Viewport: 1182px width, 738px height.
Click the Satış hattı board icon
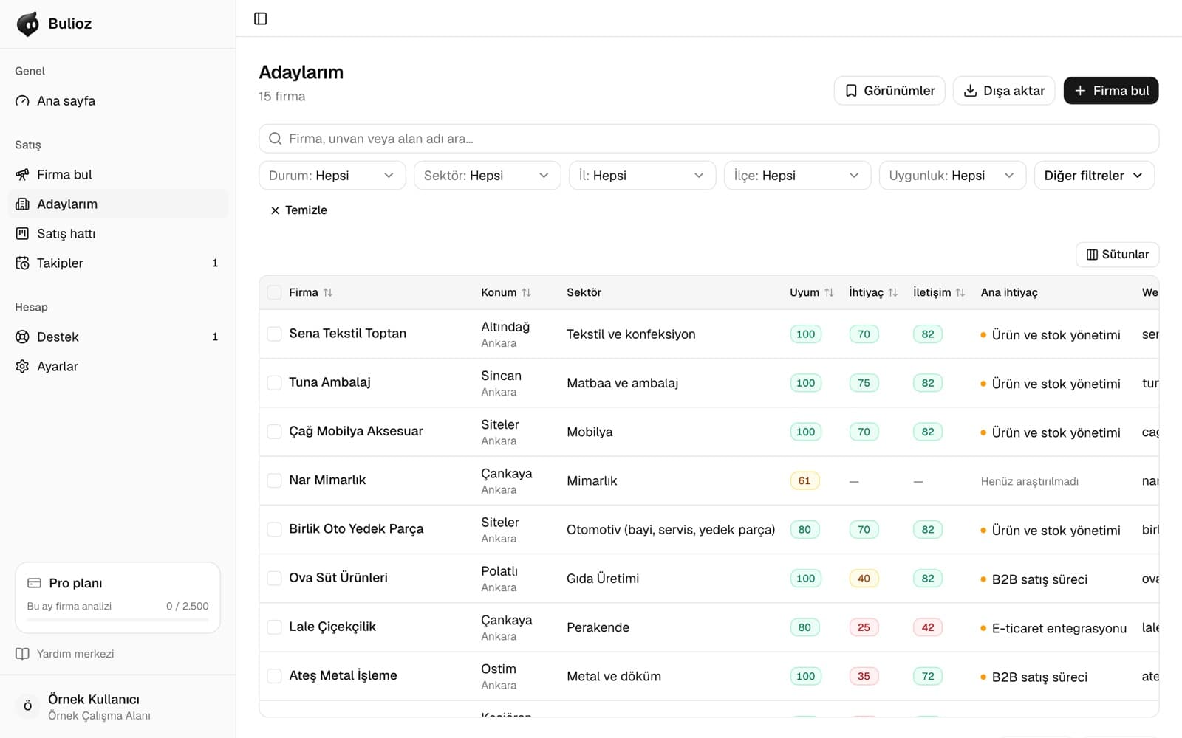point(23,234)
